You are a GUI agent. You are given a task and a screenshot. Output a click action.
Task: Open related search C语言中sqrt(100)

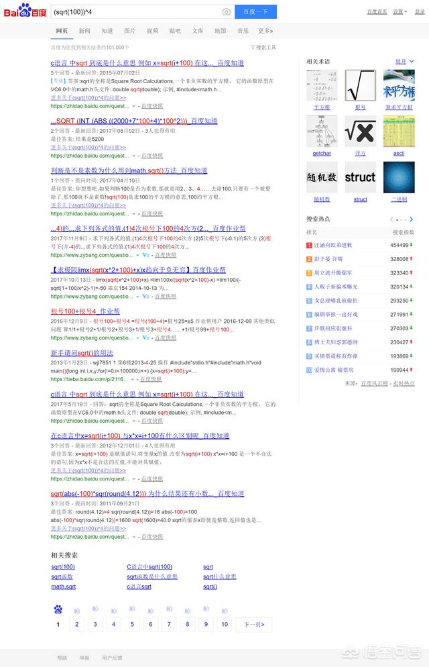[149, 567]
